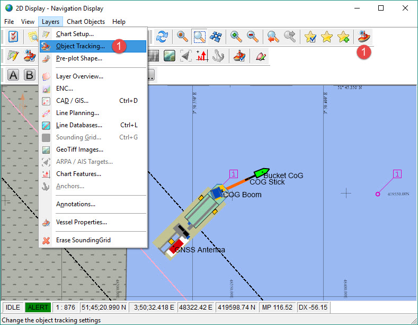
Task: Click the zoom out magnifier icon
Action: (x=253, y=37)
